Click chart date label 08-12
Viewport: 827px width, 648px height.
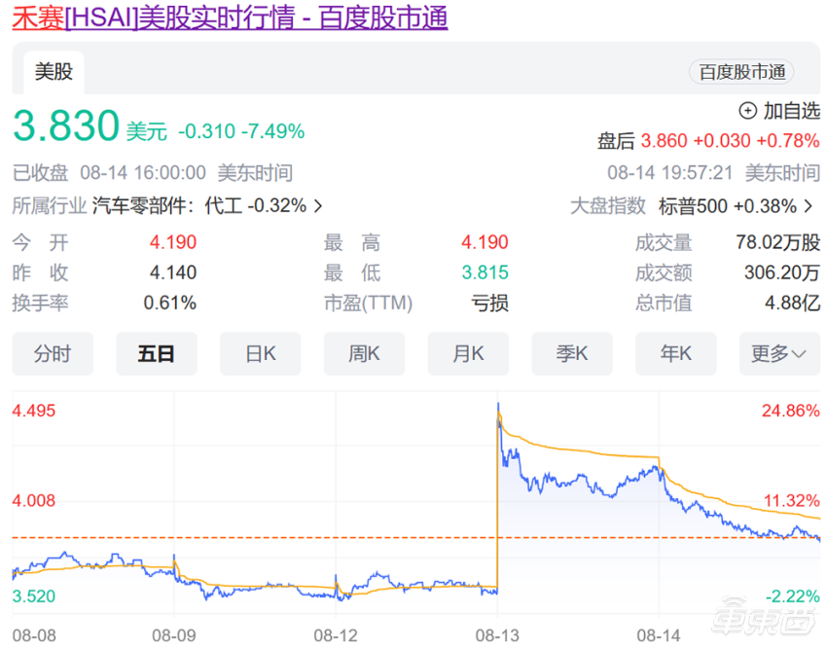point(336,636)
